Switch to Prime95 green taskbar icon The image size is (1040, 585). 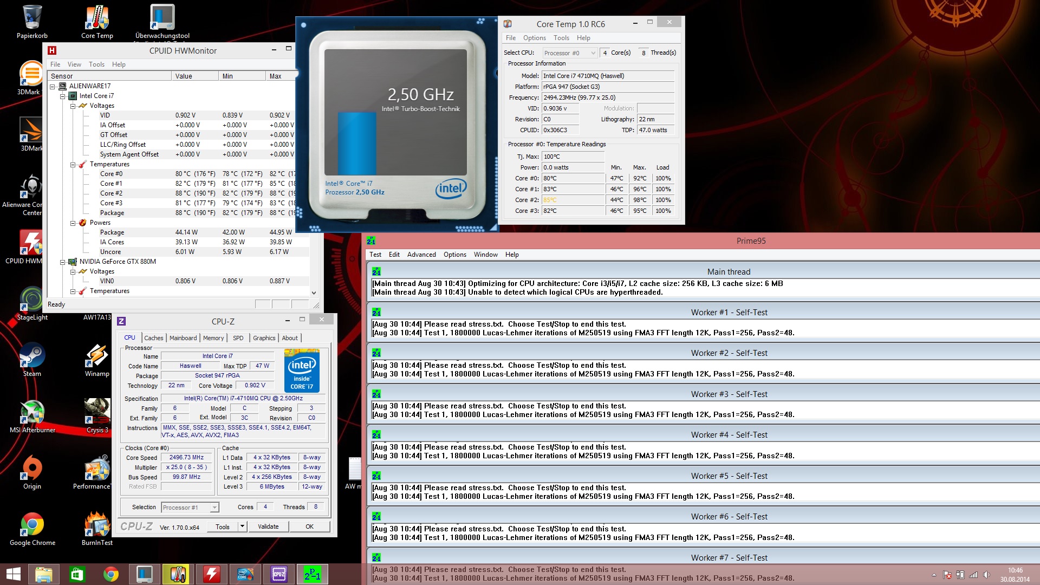tap(313, 574)
